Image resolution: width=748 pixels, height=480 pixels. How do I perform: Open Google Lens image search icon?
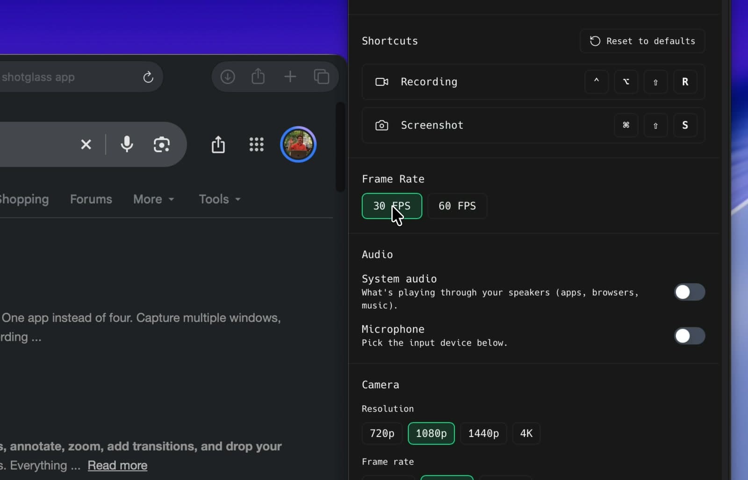[x=162, y=145]
